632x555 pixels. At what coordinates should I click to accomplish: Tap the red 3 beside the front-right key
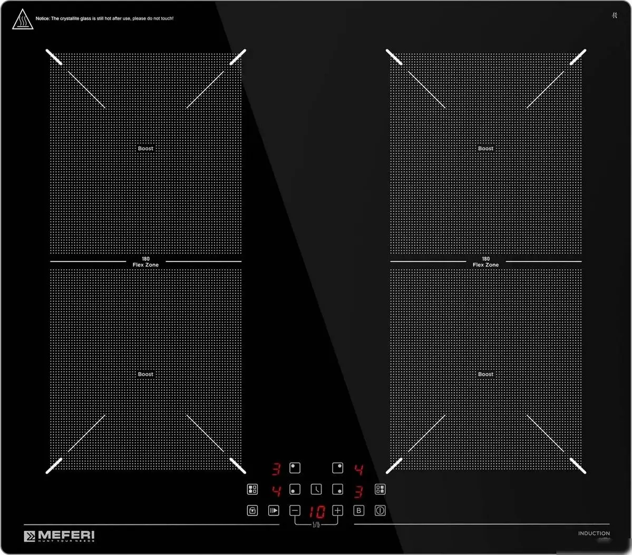[x=359, y=491]
